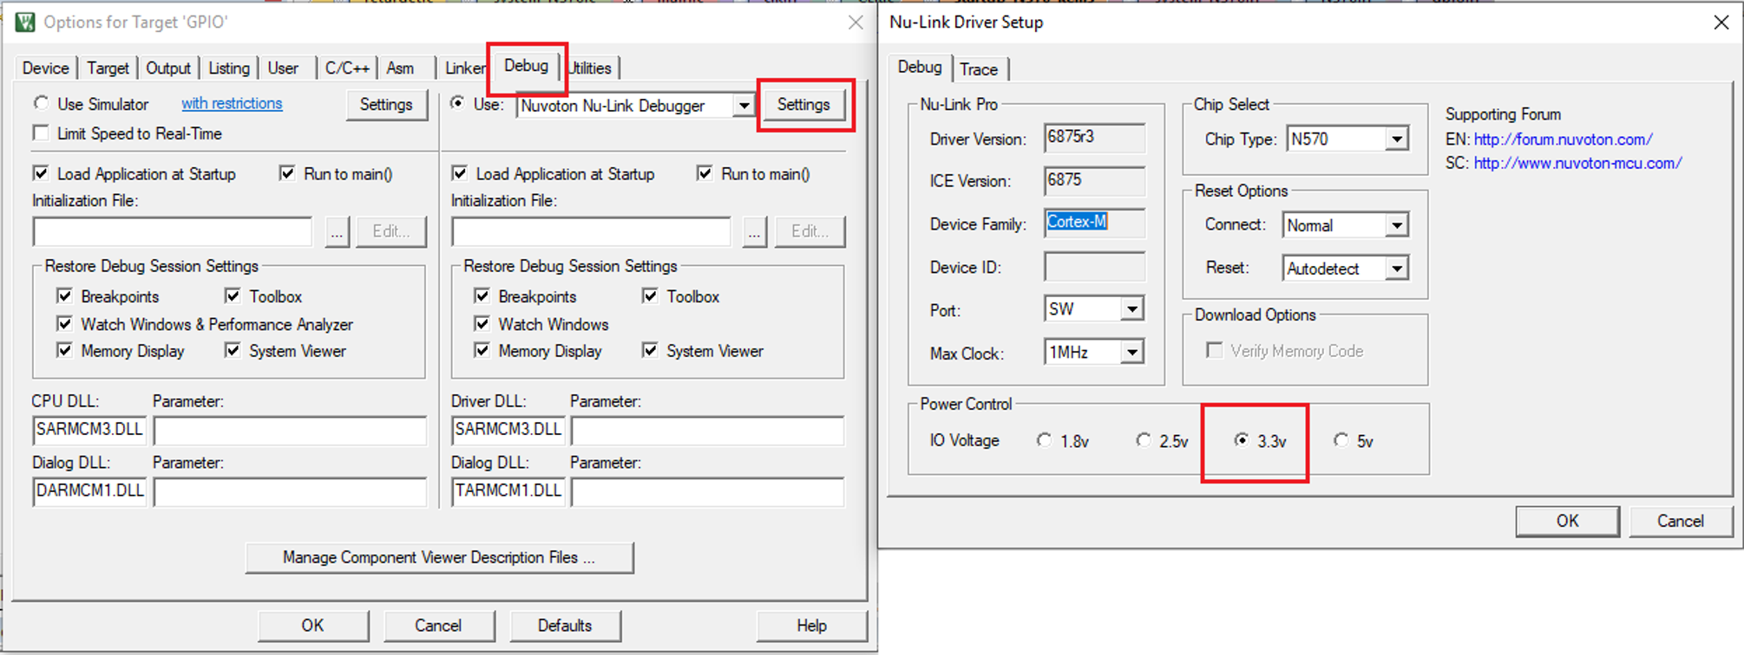The image size is (1744, 655).
Task: Click the Device Family Cortex-M field
Action: click(x=1094, y=223)
